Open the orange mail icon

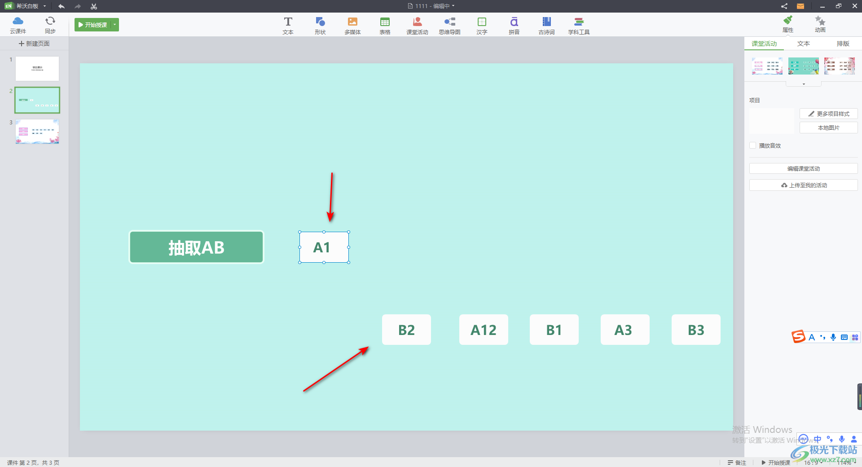coord(800,6)
